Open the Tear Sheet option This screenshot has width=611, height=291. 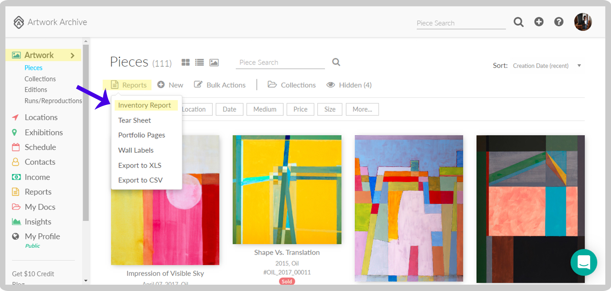(x=134, y=120)
